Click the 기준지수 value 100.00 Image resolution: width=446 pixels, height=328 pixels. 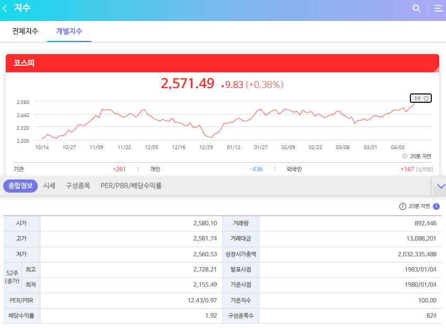(x=427, y=300)
